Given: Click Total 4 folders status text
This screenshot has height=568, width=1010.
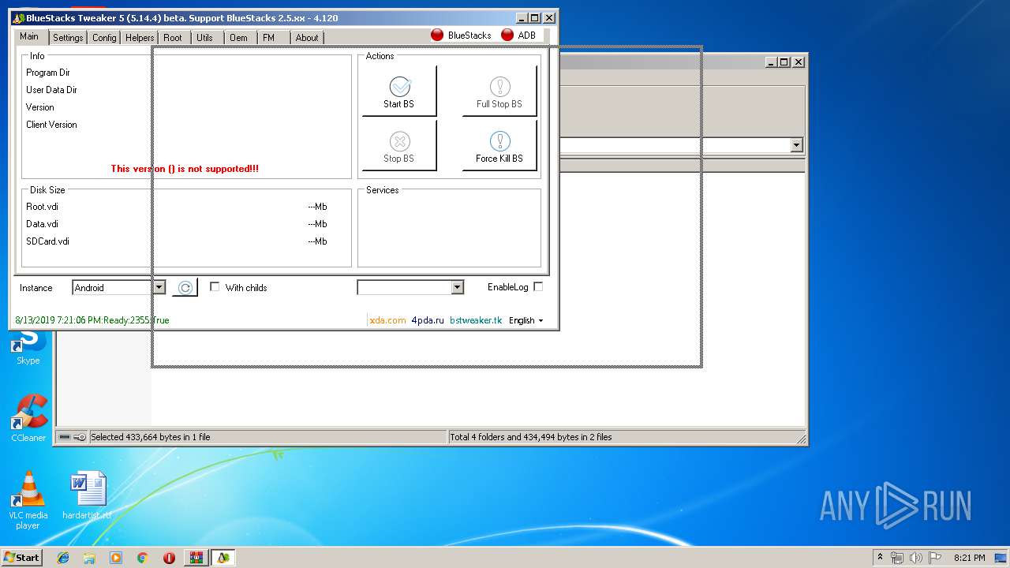Looking at the screenshot, I should tap(531, 437).
